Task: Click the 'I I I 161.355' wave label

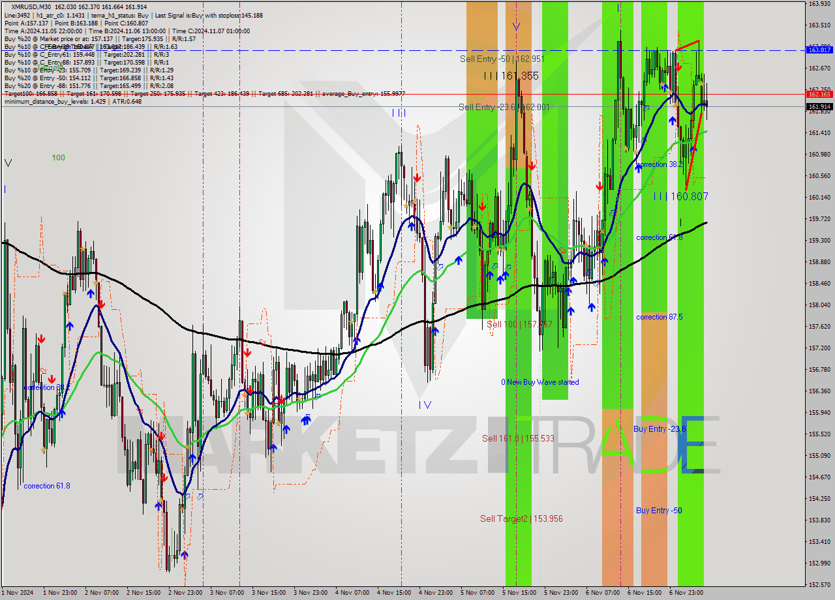Action: click(511, 76)
